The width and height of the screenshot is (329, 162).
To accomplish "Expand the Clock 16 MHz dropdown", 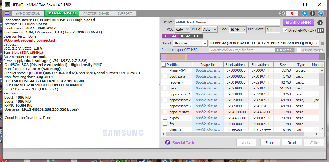I will pyautogui.click(x=237, y=30).
